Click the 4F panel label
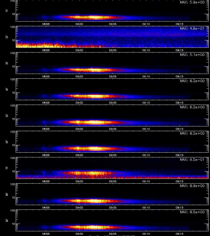The image size is (210, 236). 7,89
